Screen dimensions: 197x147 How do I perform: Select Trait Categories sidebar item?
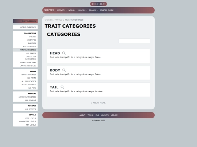click(26, 50)
